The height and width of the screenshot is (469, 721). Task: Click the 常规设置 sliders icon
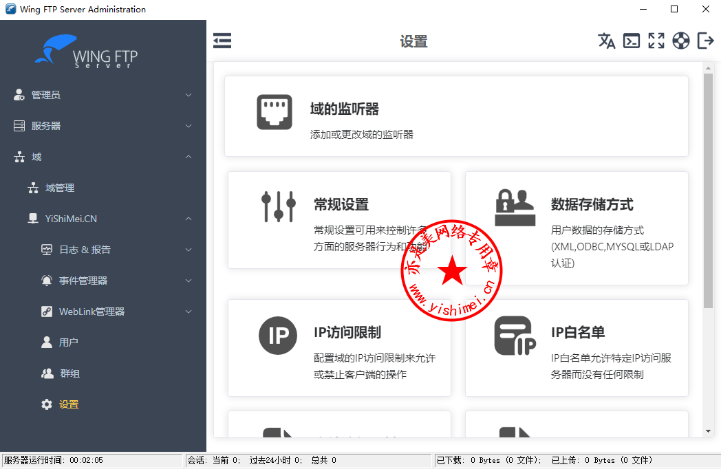pos(279,206)
